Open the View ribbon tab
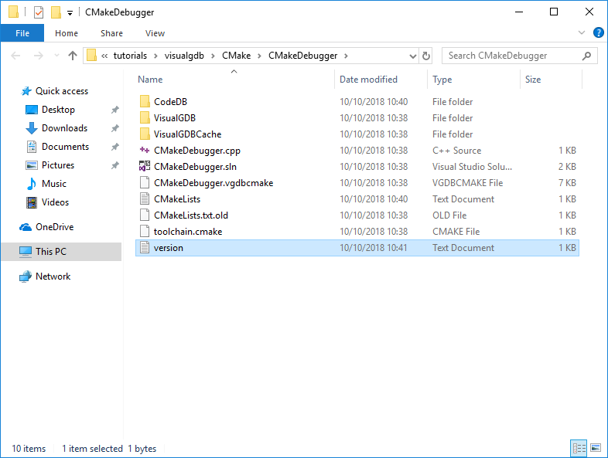 coord(155,33)
